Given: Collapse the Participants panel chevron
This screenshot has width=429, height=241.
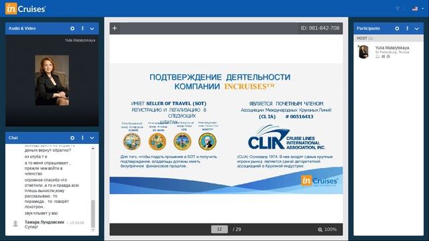Looking at the screenshot, I should click(x=417, y=29).
